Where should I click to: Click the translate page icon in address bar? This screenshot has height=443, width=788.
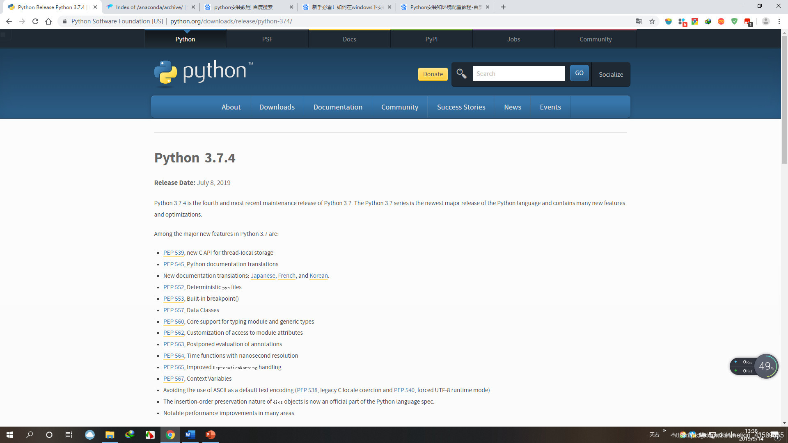pyautogui.click(x=639, y=21)
